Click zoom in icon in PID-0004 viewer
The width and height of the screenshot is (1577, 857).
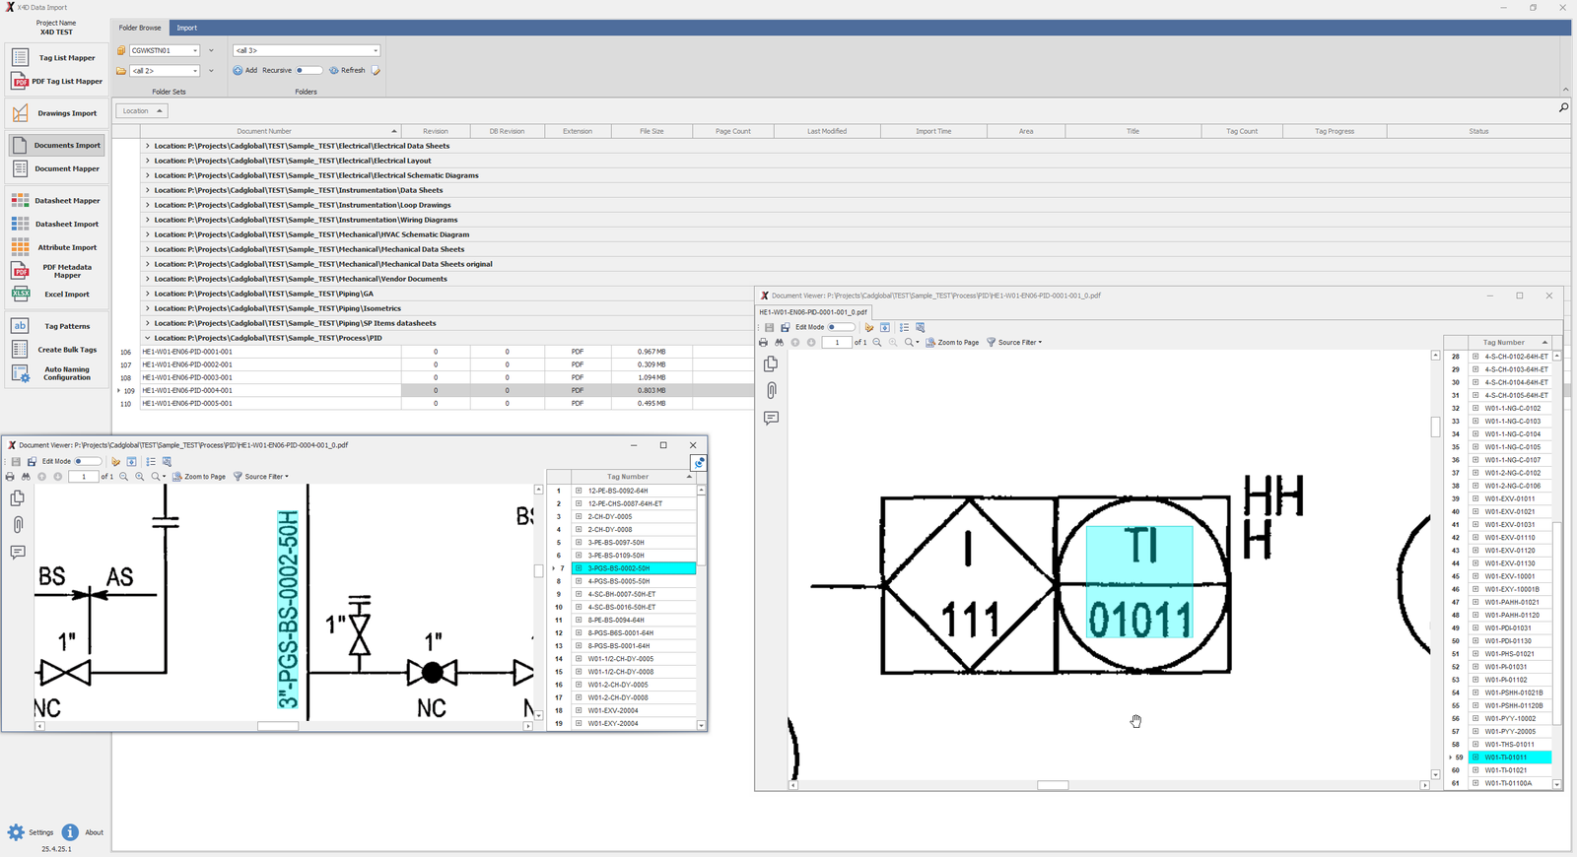point(139,477)
